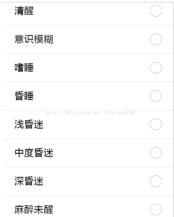Tap the 意识模糊 option label

tap(34, 40)
